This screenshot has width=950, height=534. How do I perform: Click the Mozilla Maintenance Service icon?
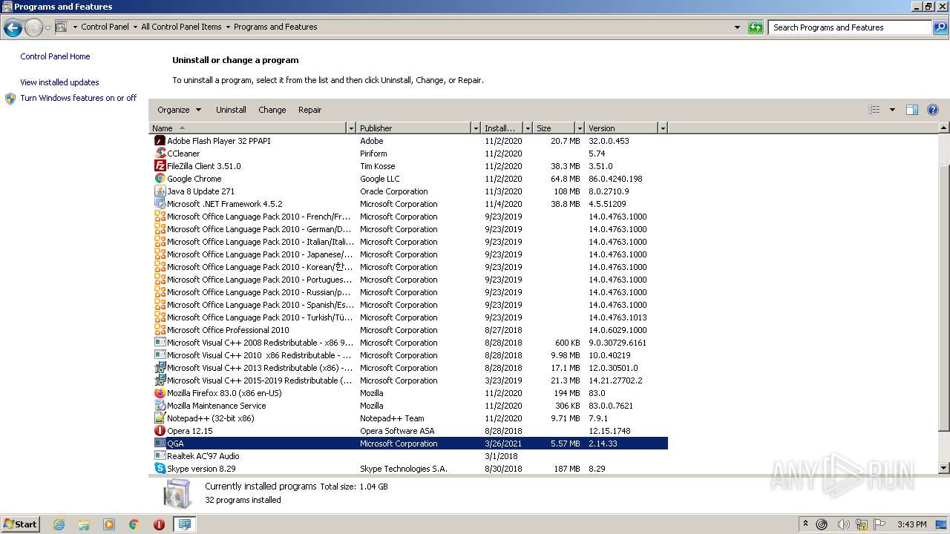coord(160,406)
